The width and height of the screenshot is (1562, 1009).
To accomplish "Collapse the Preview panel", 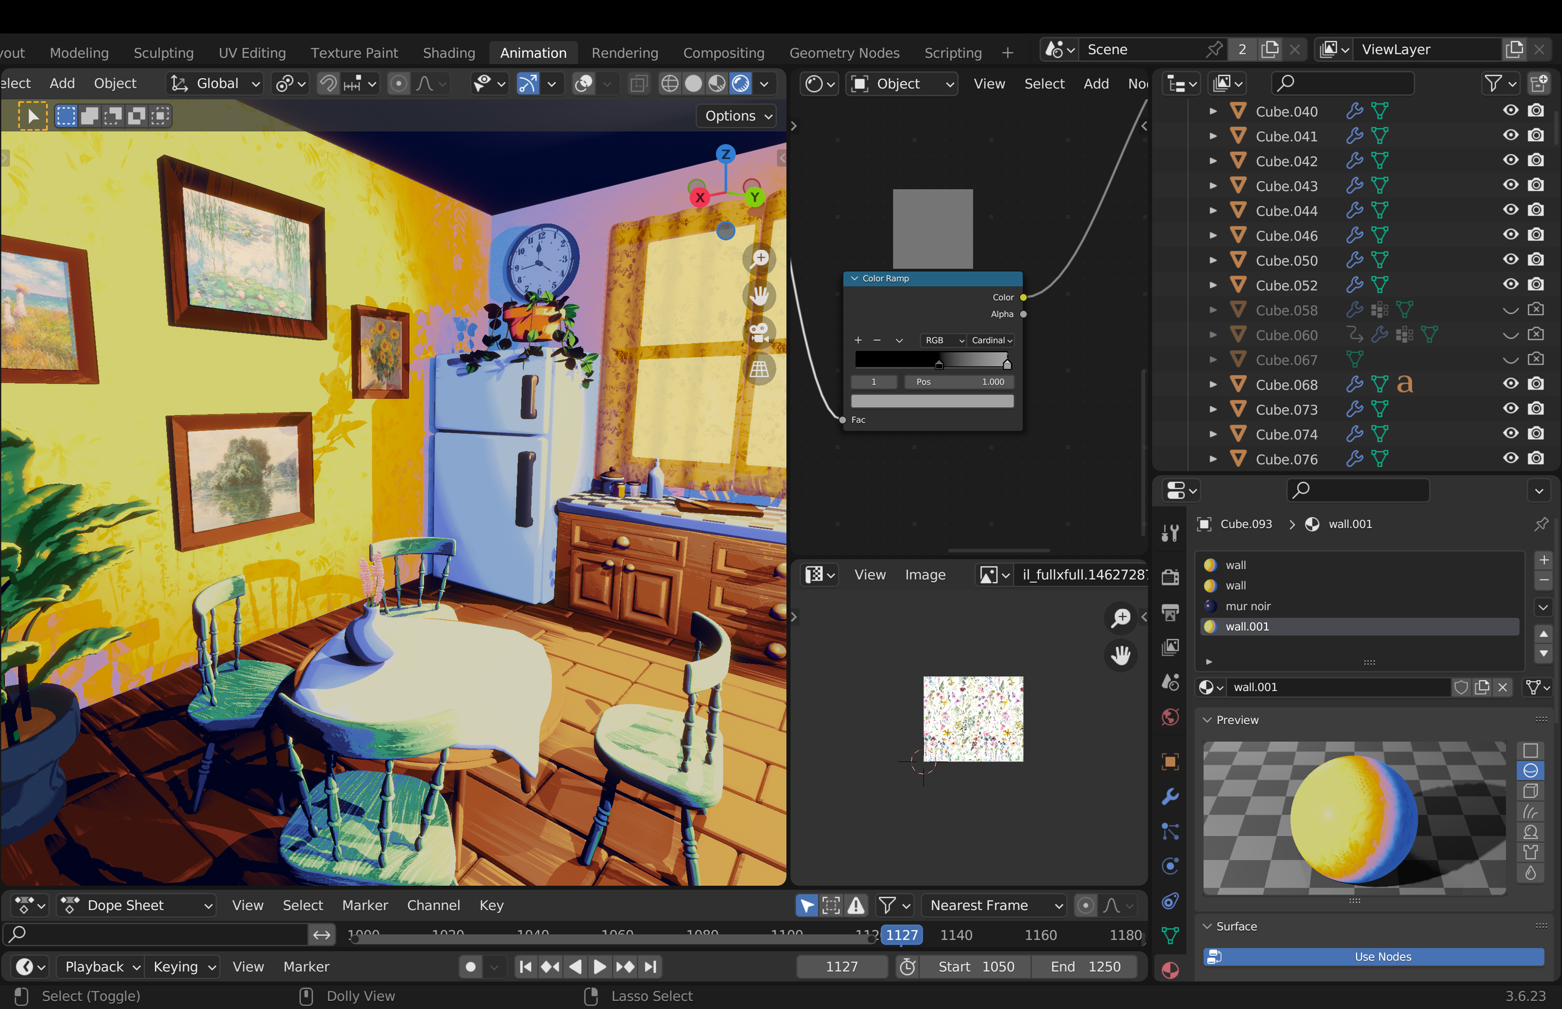I will [x=1206, y=720].
